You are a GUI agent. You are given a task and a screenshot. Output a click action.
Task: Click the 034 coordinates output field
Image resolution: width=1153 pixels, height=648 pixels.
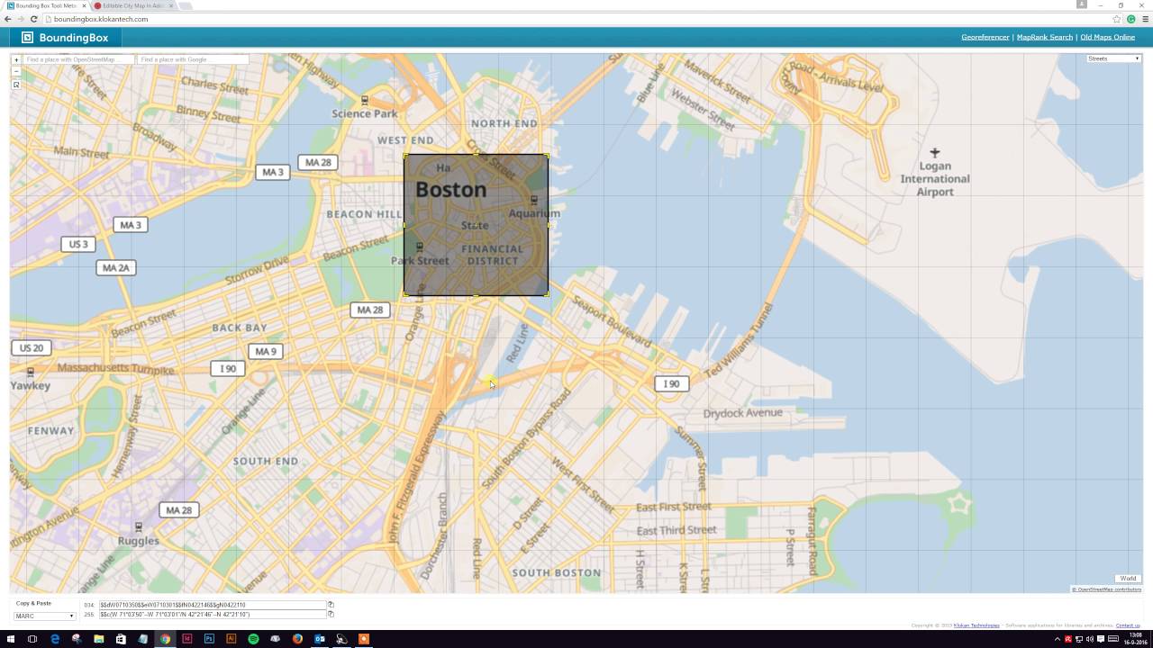[212, 605]
